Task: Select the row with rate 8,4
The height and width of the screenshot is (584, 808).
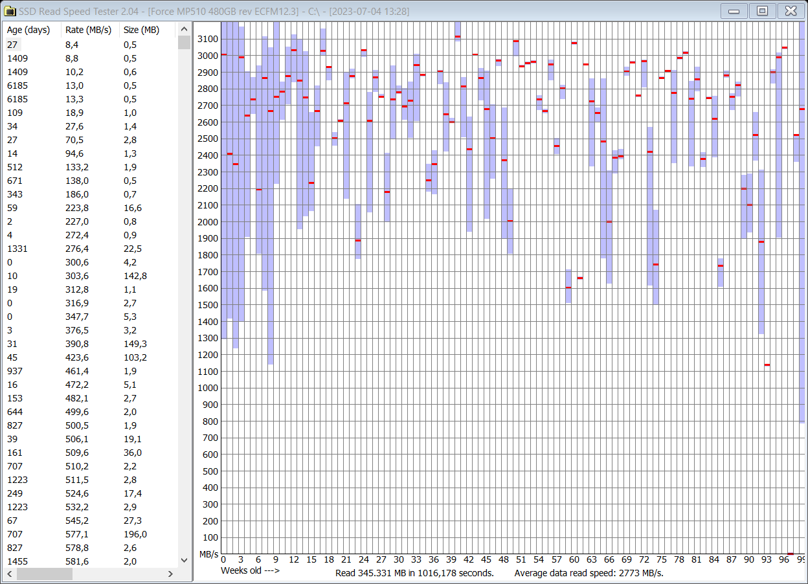Action: click(x=90, y=45)
